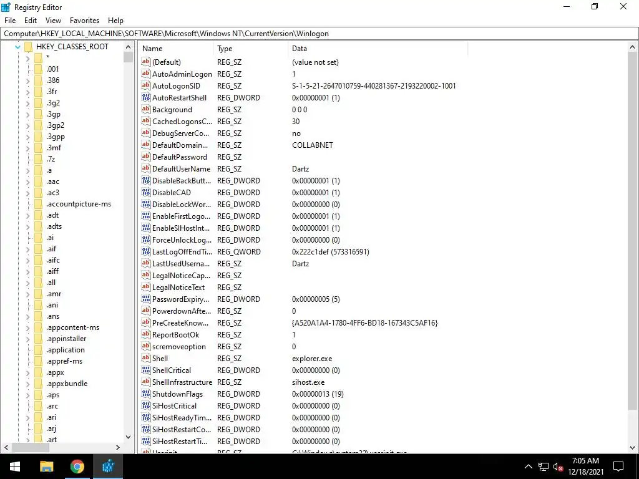Click the string icon beside Background value
639x479 pixels.
pyautogui.click(x=146, y=109)
